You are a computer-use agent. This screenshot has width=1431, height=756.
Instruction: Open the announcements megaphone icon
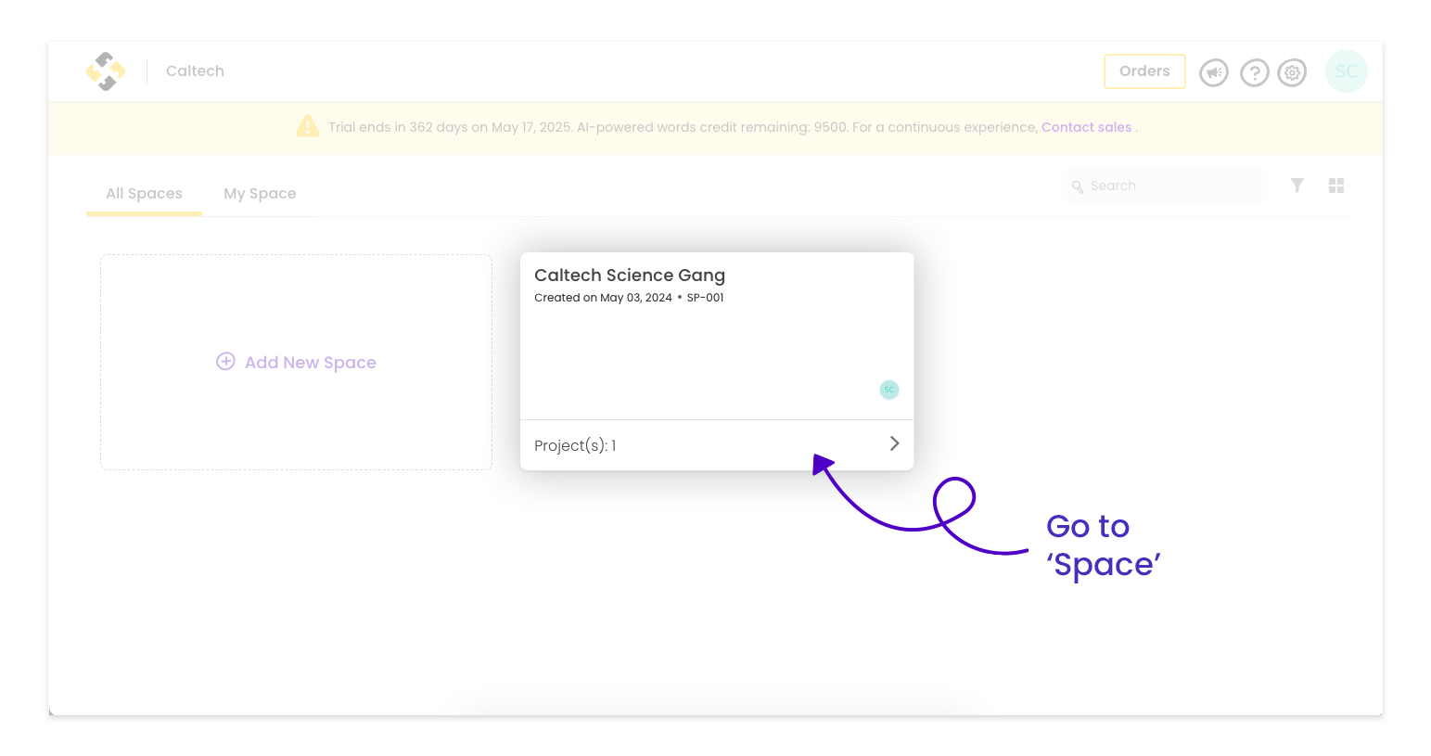pos(1214,72)
